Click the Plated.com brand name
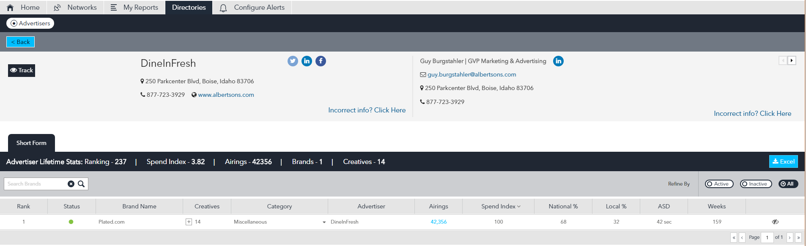Screen dimensions: 806x246 112,222
